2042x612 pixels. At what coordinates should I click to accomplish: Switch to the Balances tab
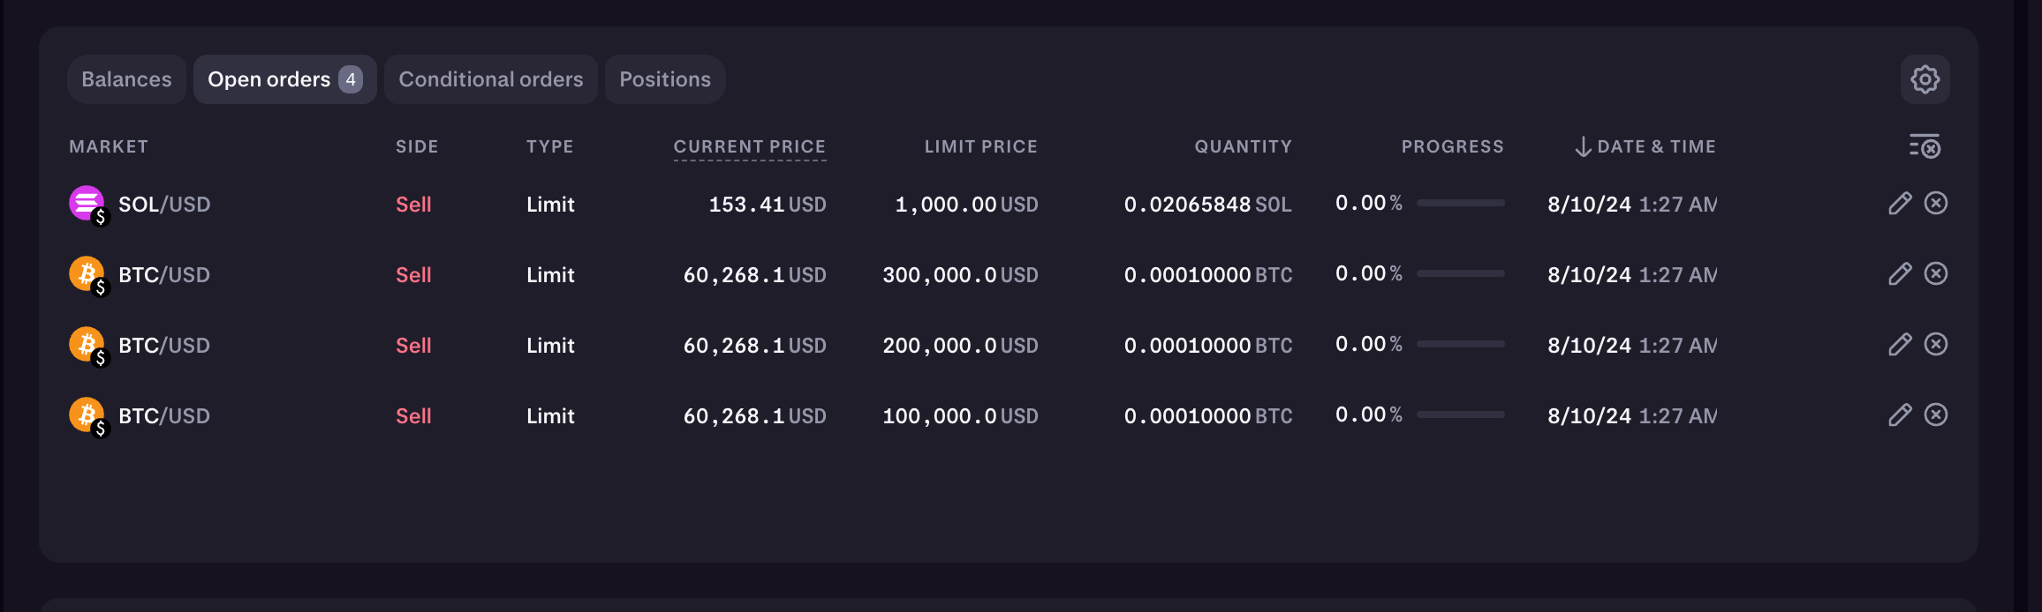[x=126, y=79]
